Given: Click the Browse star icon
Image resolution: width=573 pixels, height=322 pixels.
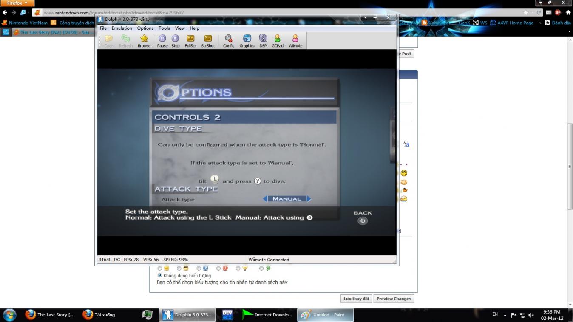Looking at the screenshot, I should [x=144, y=41].
